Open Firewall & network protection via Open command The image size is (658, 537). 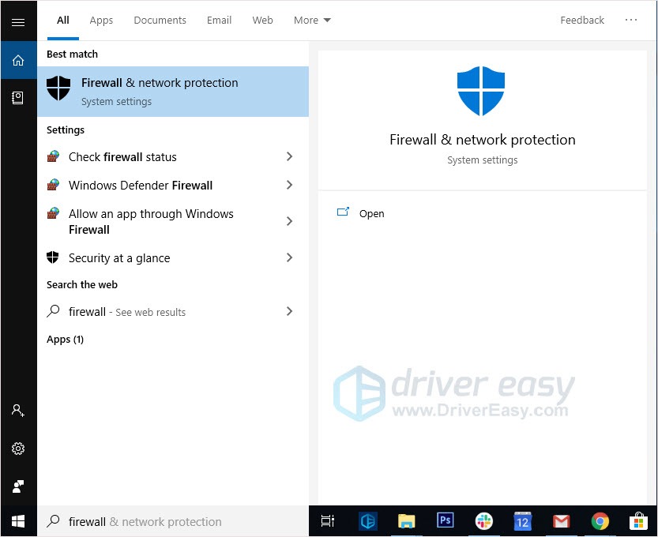tap(371, 213)
